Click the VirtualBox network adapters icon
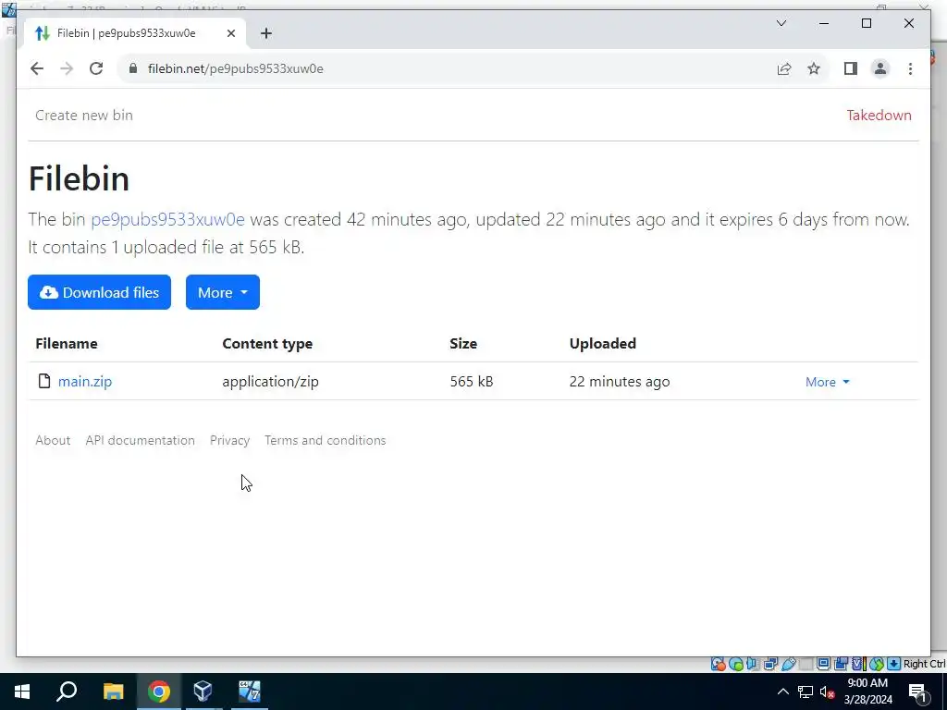The height and width of the screenshot is (710, 947). [x=770, y=664]
